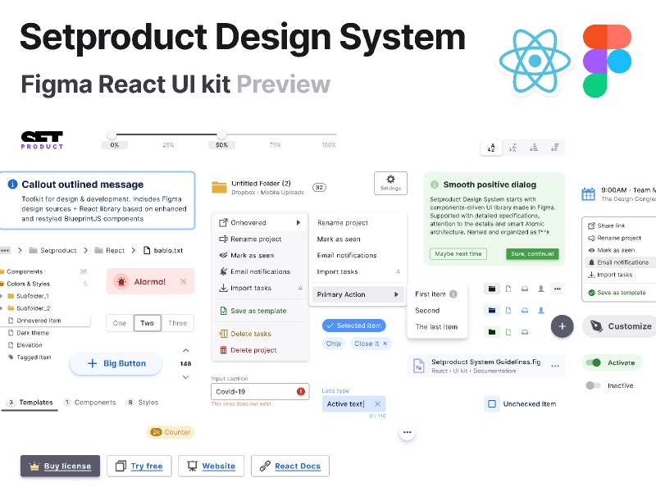The image size is (656, 492).
Task: Select segment Three
Action: click(178, 323)
